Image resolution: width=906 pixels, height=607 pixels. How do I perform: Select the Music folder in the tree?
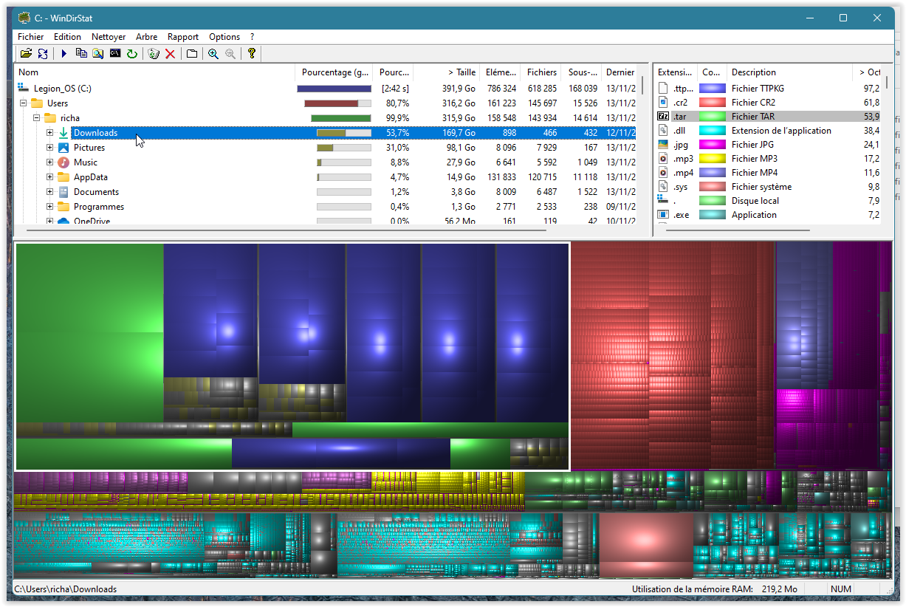coord(86,162)
